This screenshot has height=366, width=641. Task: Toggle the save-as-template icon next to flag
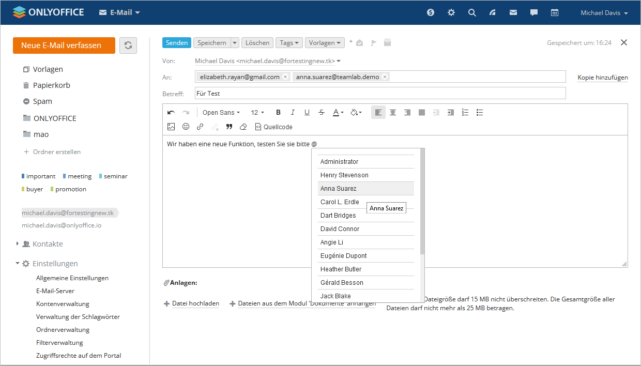(387, 43)
